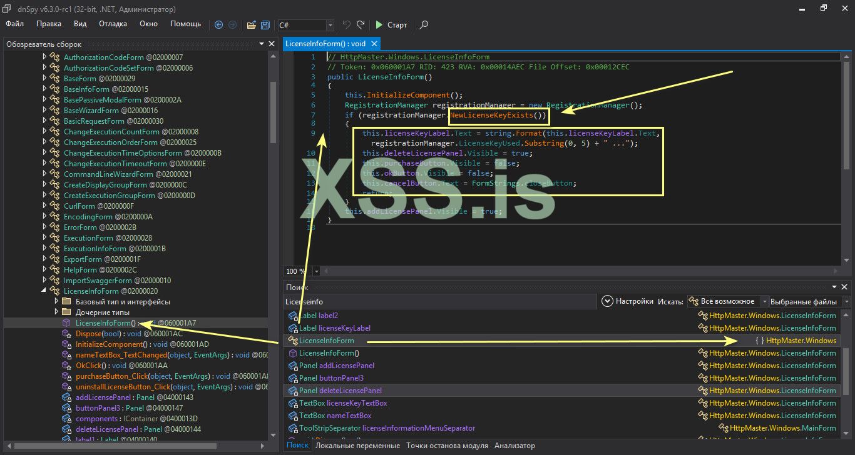Open the C# language dropdown

(x=330, y=25)
